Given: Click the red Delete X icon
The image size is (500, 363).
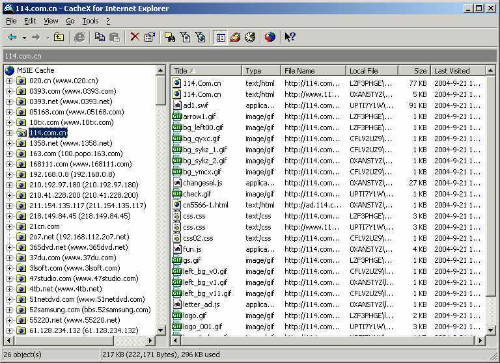Looking at the screenshot, I should [x=135, y=37].
